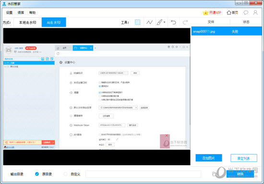The height and width of the screenshot is (184, 264).
Task: Open the user account icon
Action: (255, 12)
